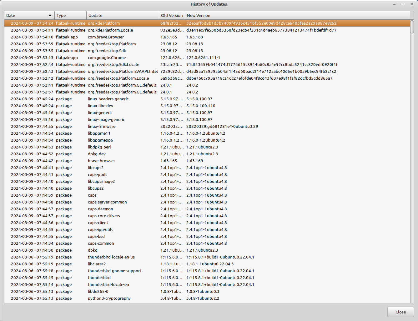Select the libdpkg-perl package row
The height and width of the screenshot is (321, 418).
coord(207,147)
